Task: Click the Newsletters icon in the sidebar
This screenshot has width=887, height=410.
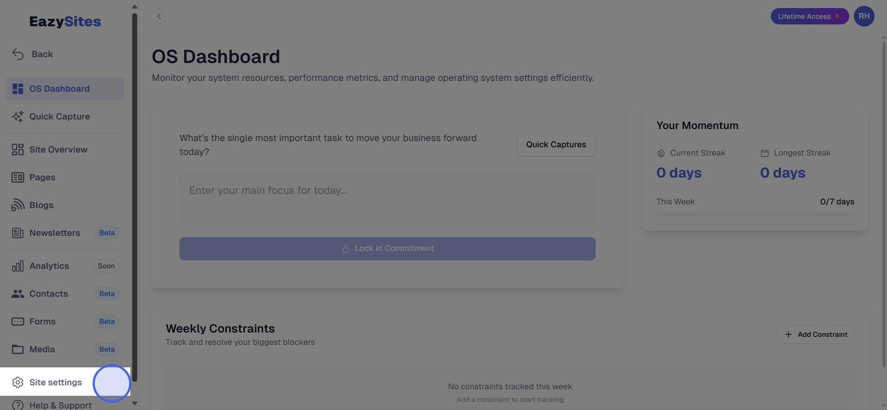Action: tap(18, 233)
